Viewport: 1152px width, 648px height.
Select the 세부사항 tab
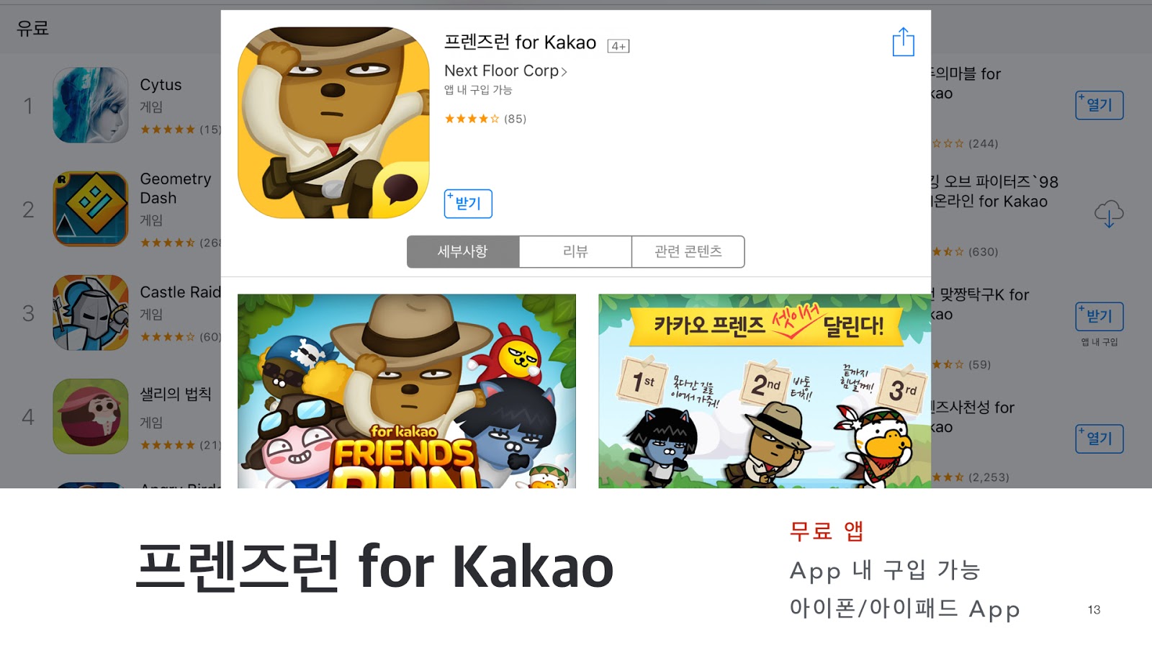[463, 251]
